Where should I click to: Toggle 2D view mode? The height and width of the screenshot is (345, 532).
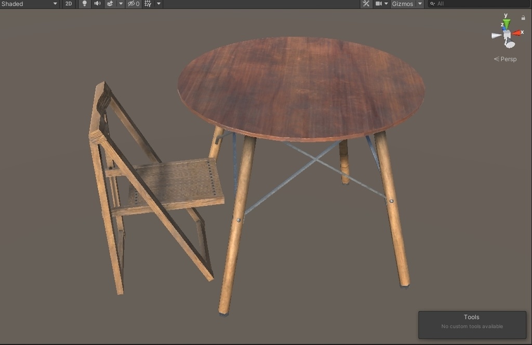pyautogui.click(x=68, y=4)
